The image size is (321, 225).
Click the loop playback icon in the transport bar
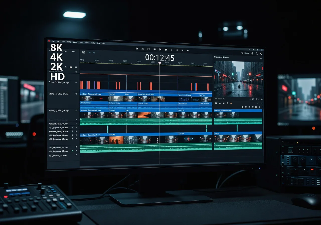pos(182,50)
